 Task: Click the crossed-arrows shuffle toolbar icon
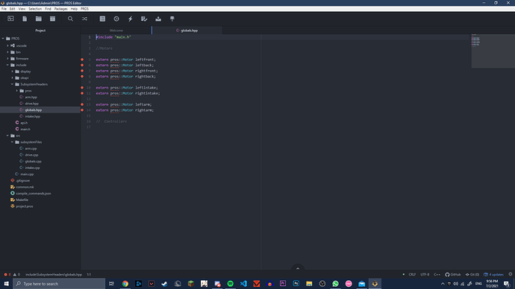click(x=84, y=19)
